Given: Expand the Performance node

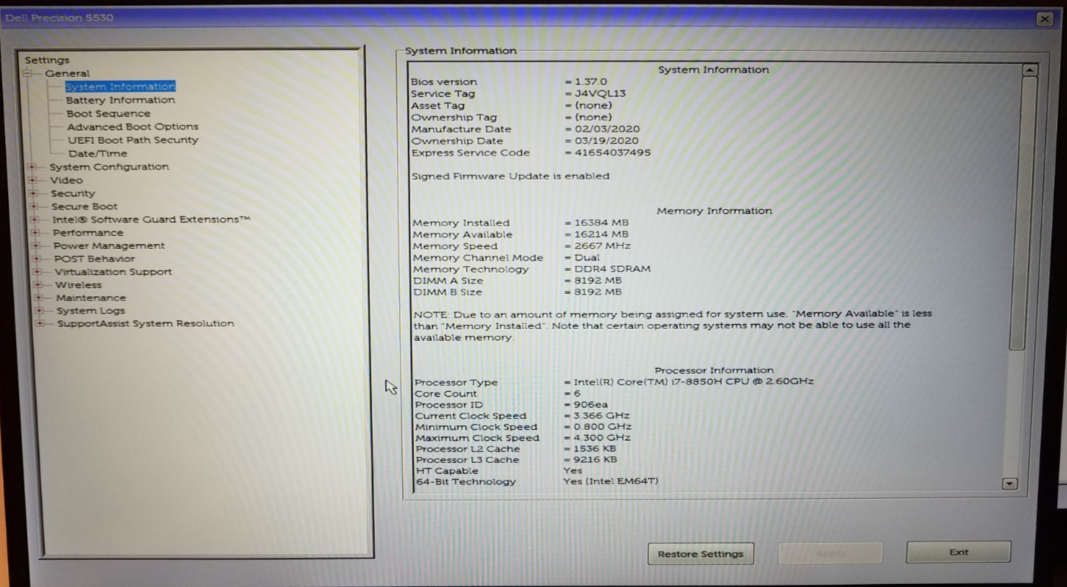Looking at the screenshot, I should click(x=35, y=233).
